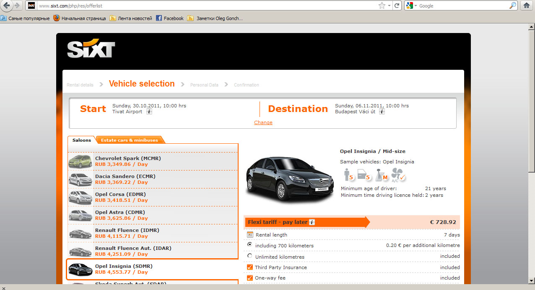Toggle the One-way fee checkbox

click(x=250, y=278)
